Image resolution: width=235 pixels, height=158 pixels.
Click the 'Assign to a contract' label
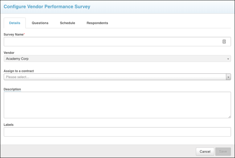(19, 71)
